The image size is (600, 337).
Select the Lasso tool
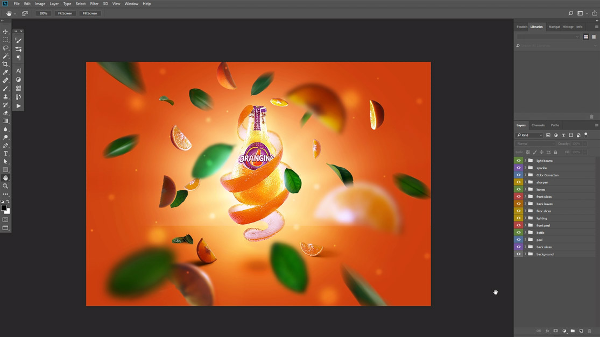tap(5, 48)
